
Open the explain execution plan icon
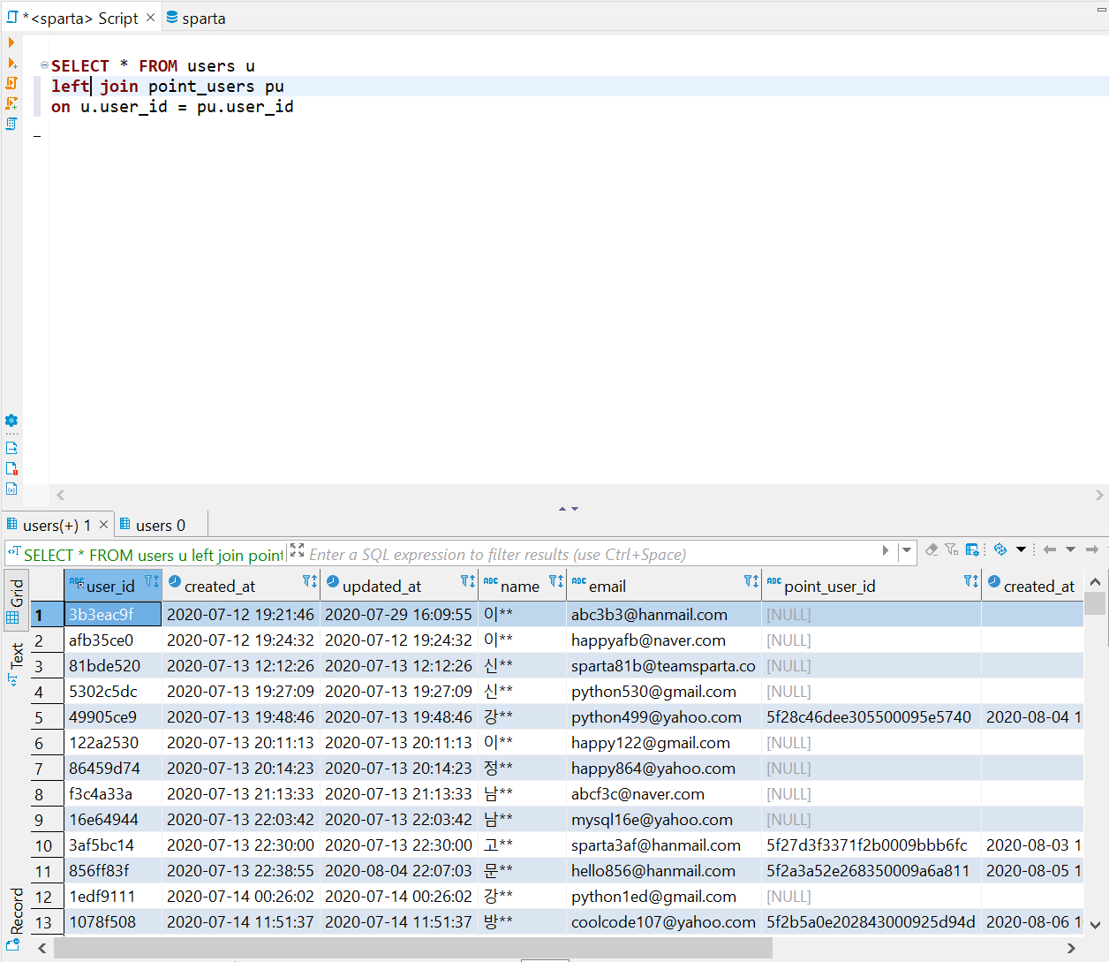pos(11,124)
